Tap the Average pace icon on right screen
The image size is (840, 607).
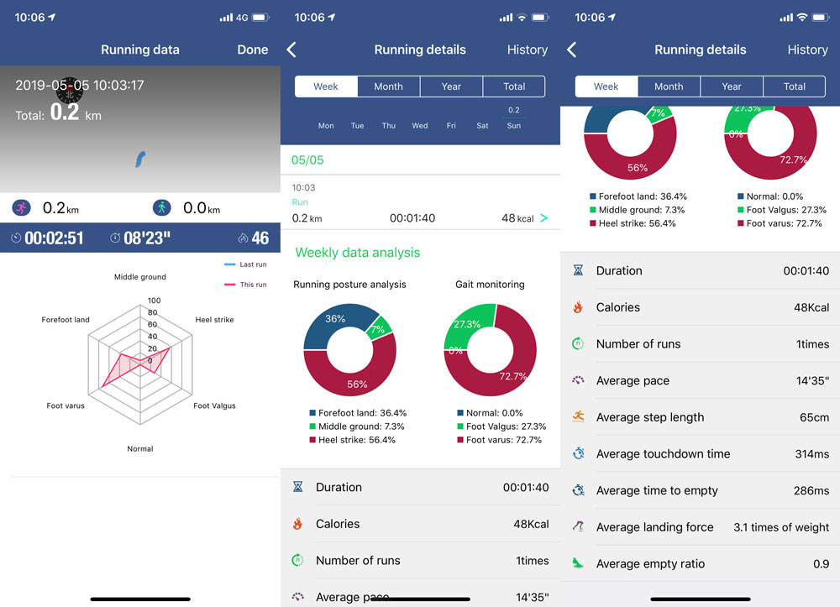pyautogui.click(x=578, y=380)
